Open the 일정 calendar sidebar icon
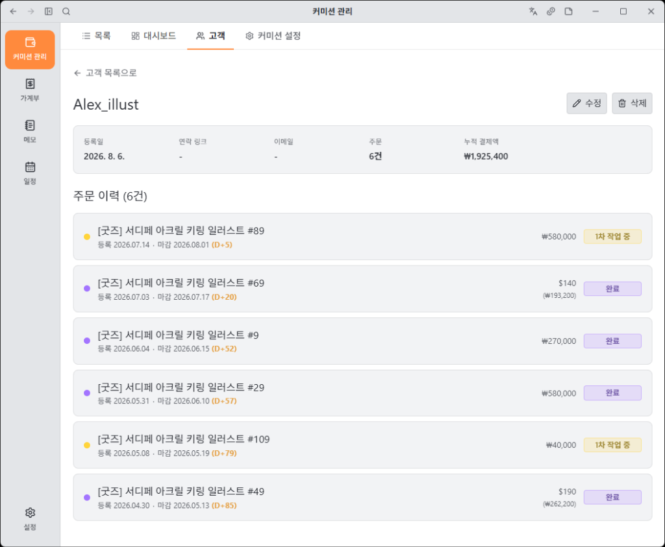The image size is (665, 547). pos(30,173)
